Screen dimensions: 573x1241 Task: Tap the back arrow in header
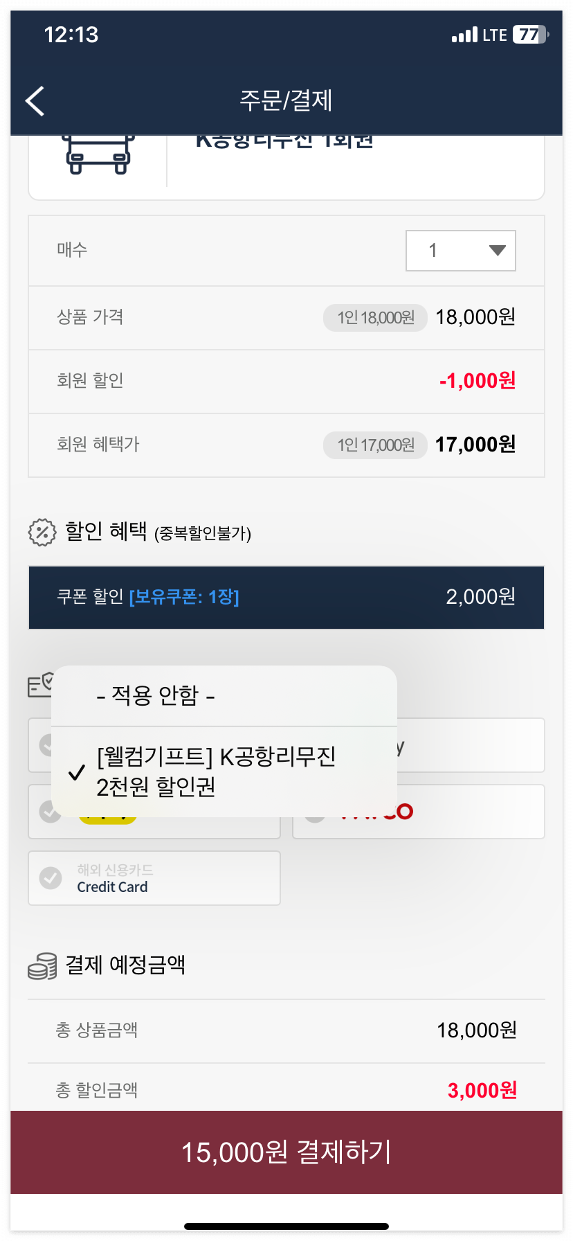[x=35, y=101]
